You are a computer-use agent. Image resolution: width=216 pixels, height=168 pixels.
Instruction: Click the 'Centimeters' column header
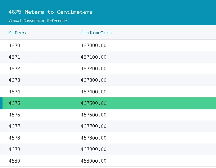[96, 33]
